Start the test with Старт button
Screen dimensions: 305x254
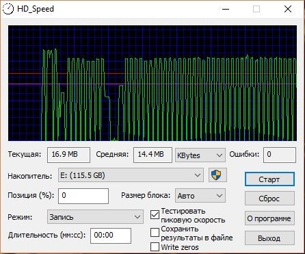[269, 179]
